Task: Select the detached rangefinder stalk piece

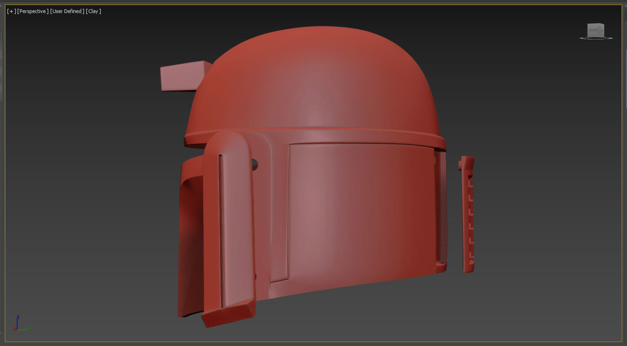Action: 467,214
